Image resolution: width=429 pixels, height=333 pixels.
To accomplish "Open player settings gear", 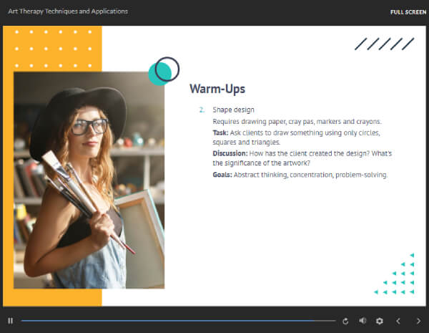I will [x=380, y=321].
